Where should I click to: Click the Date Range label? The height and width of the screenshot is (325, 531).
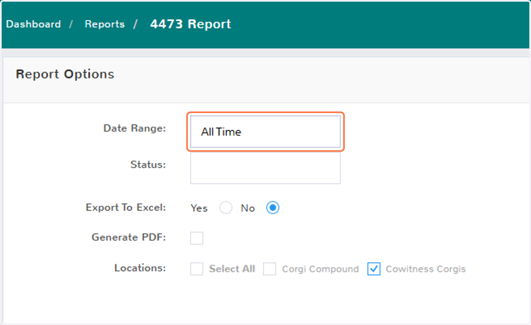[x=135, y=128]
